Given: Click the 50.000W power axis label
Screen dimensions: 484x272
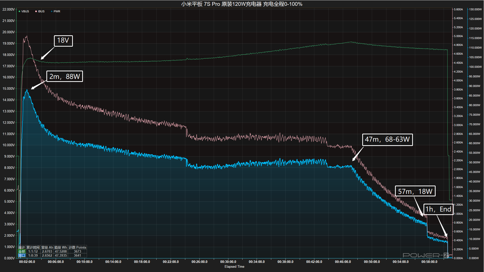Looking at the screenshot, I should click(475, 162).
